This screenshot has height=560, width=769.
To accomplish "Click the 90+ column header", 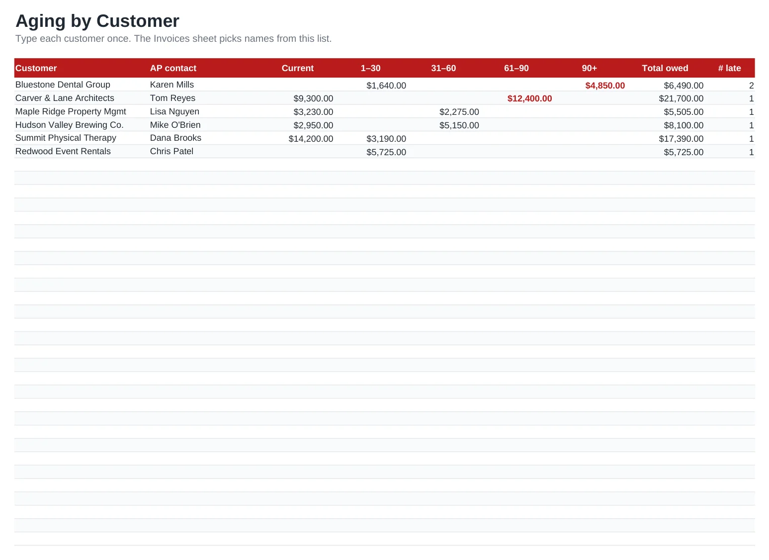I will tap(590, 68).
